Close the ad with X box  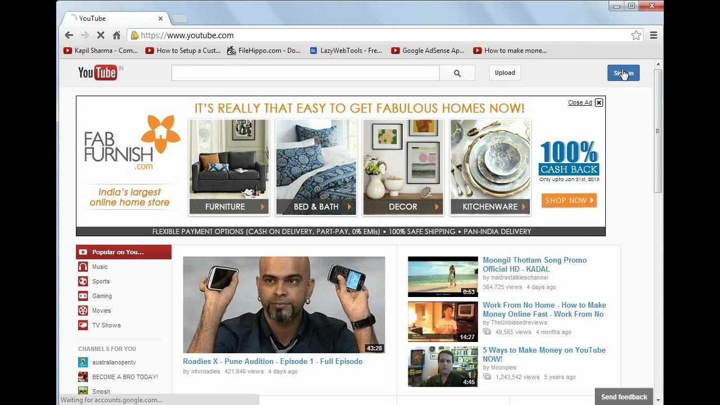tap(598, 102)
